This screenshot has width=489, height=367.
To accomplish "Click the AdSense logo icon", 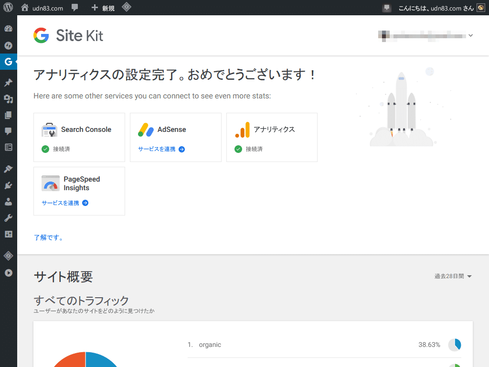I will (x=146, y=130).
